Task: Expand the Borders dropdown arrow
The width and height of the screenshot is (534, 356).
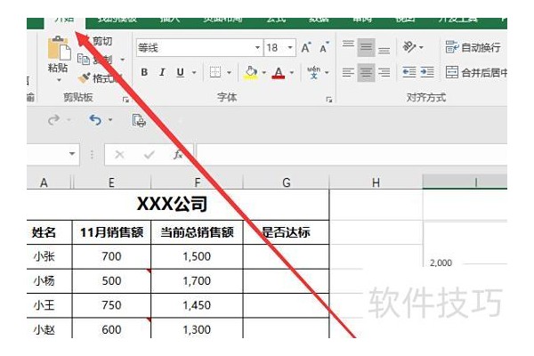Action: tap(230, 73)
